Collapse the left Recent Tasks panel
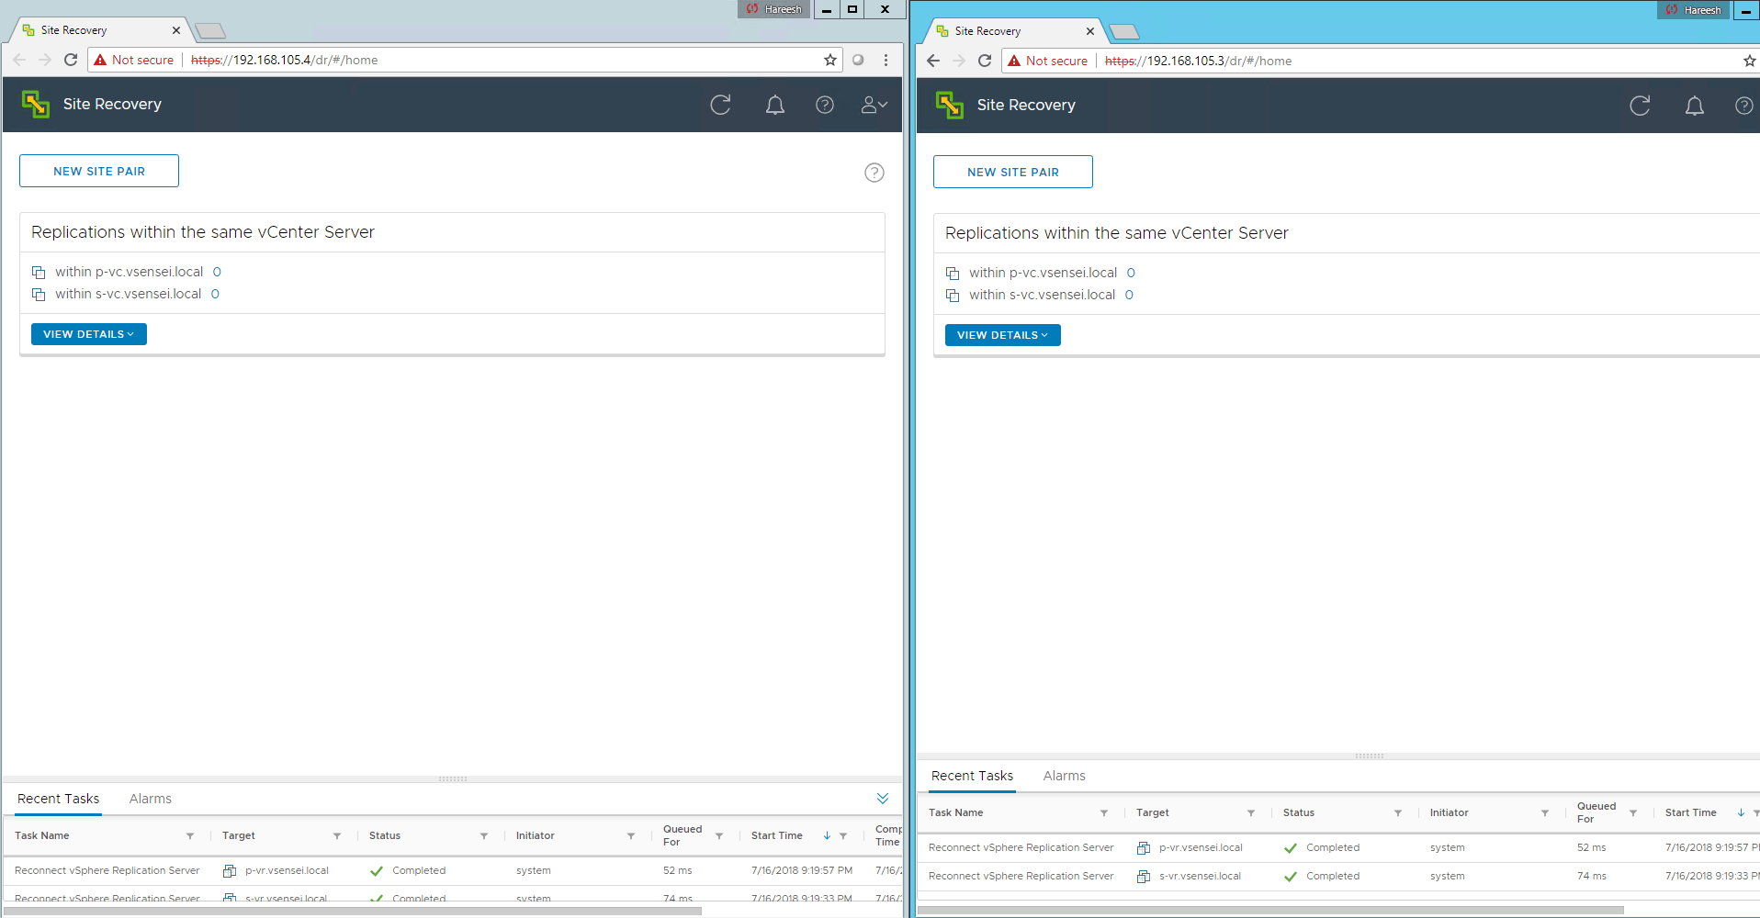 pyautogui.click(x=883, y=799)
